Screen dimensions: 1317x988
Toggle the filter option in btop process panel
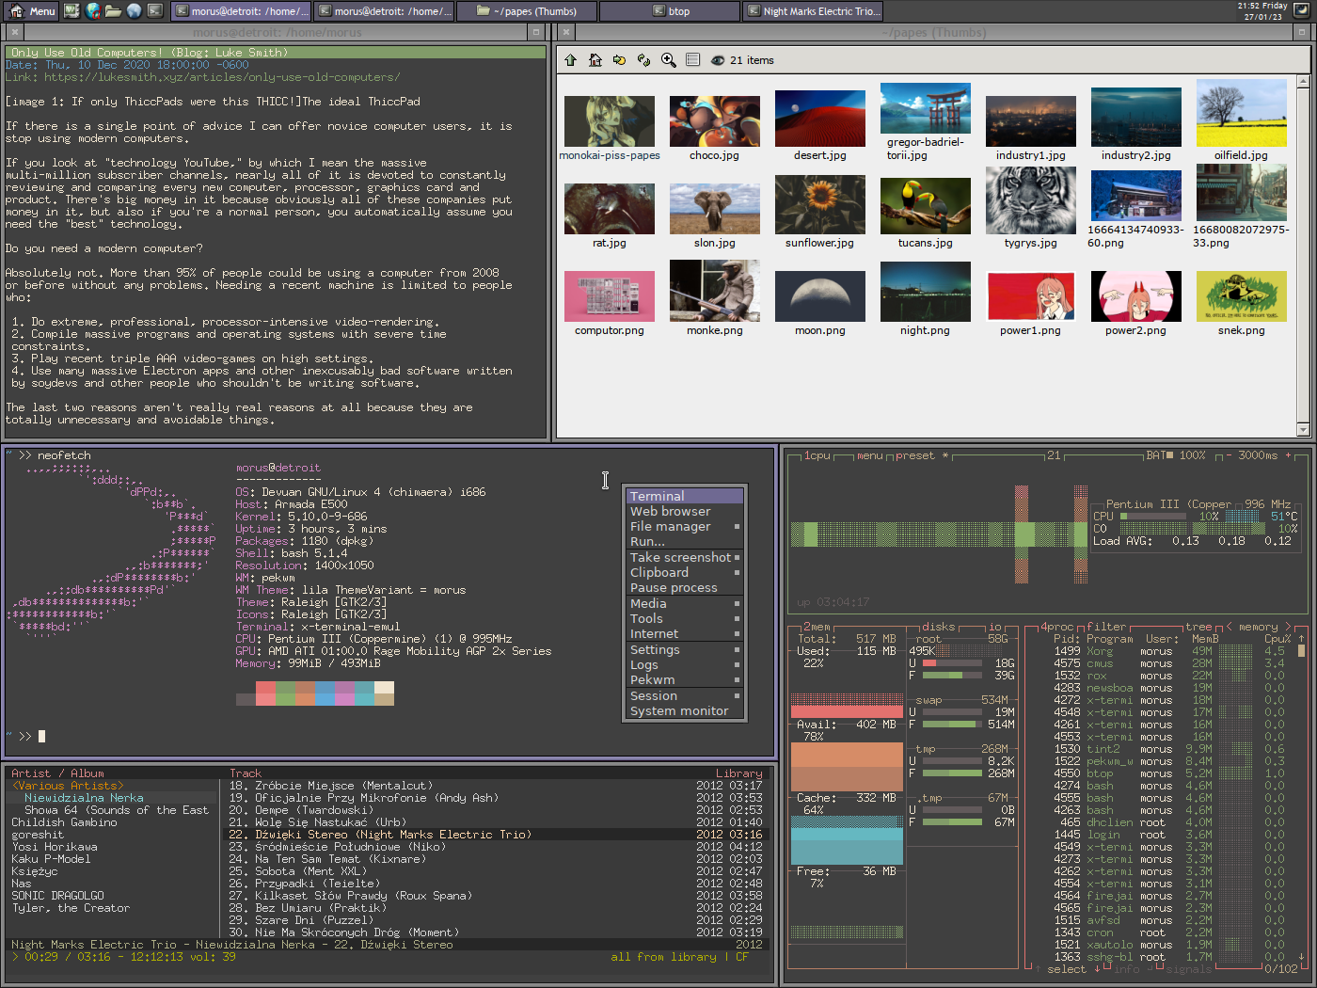[x=1106, y=627]
